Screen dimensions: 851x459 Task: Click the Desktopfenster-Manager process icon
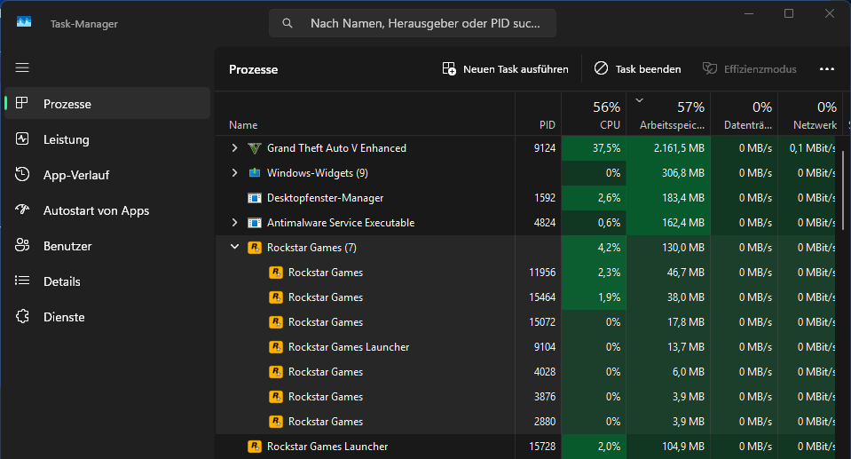click(x=255, y=198)
